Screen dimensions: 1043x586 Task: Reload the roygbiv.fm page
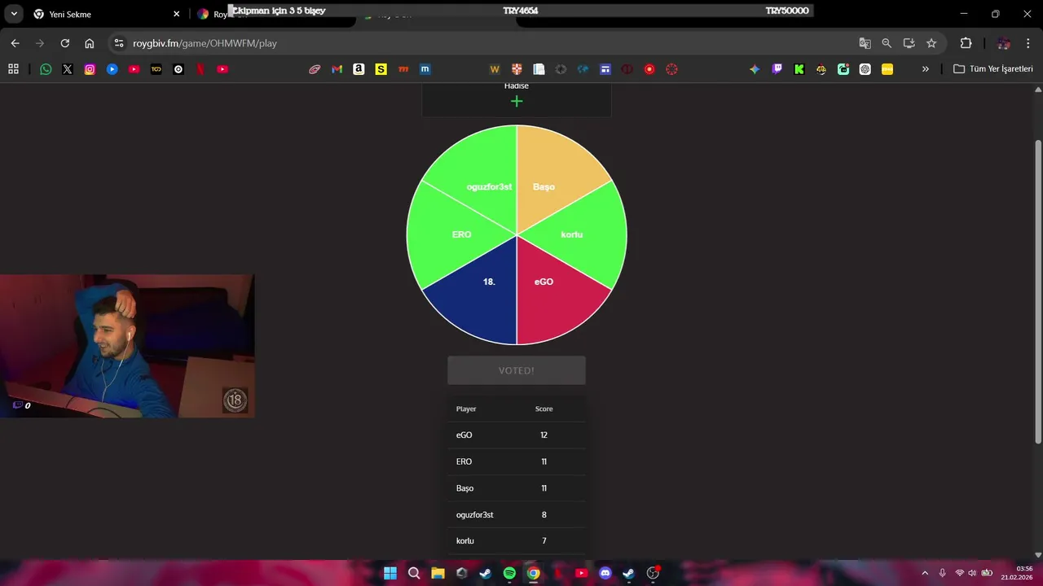point(65,43)
